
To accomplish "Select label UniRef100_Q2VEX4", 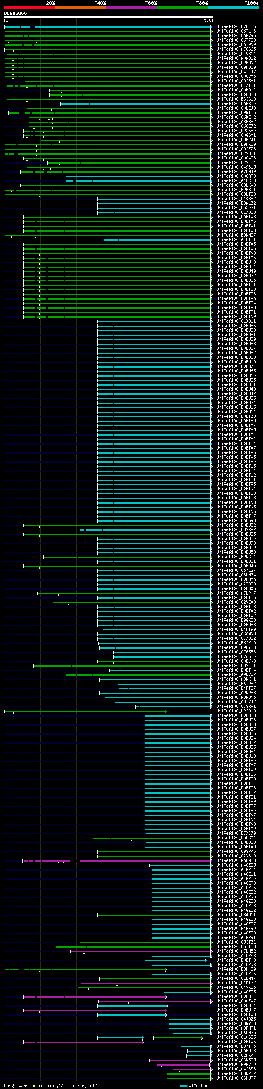I will tap(236, 163).
